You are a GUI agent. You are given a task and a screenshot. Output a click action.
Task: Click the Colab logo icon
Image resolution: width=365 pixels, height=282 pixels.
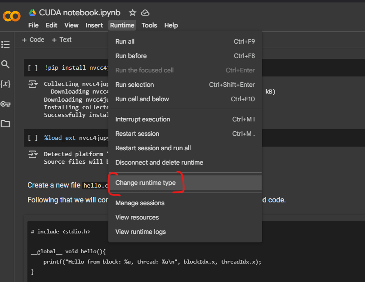11,16
